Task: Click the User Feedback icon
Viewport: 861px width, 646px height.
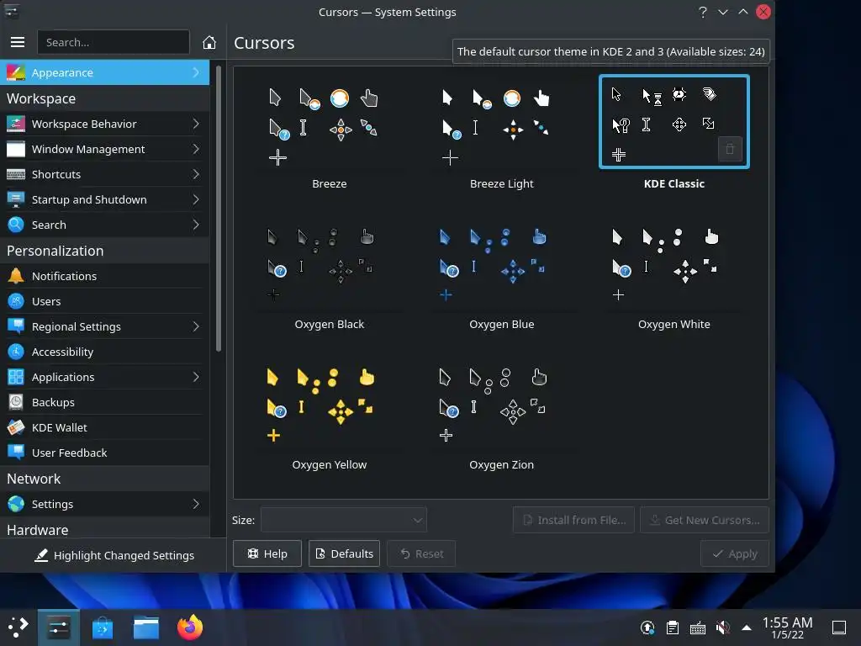Action: point(16,453)
